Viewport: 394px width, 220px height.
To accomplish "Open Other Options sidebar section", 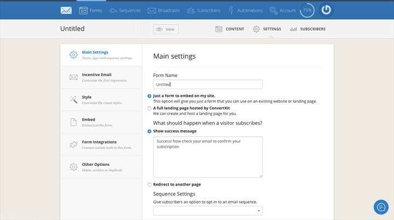I will tap(101, 167).
